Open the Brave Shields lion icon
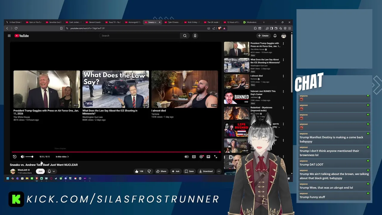The image size is (382, 215). 220,28
